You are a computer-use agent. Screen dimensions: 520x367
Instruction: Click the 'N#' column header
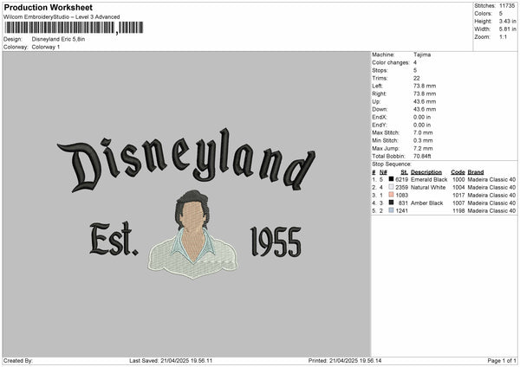click(383, 172)
